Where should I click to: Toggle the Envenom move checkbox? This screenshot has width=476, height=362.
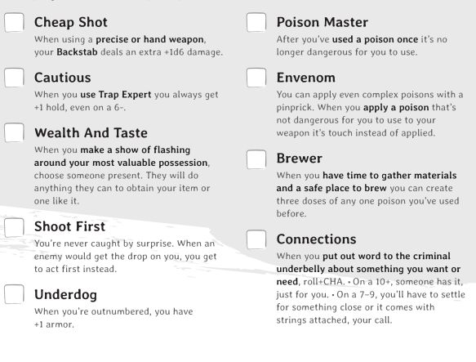(256, 78)
